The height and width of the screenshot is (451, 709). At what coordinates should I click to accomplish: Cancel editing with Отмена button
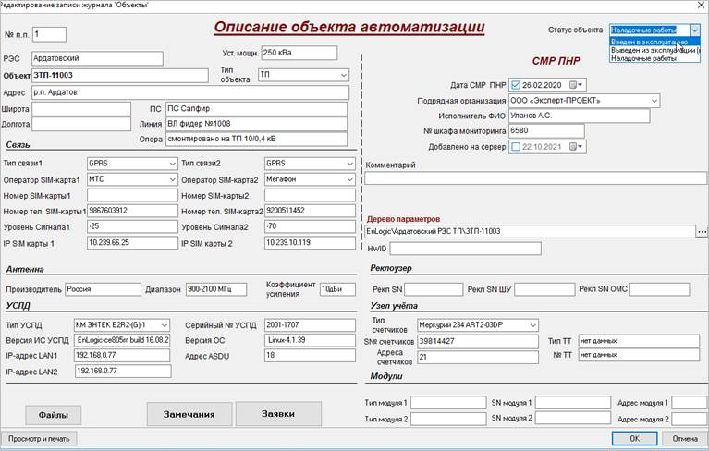[x=685, y=438]
